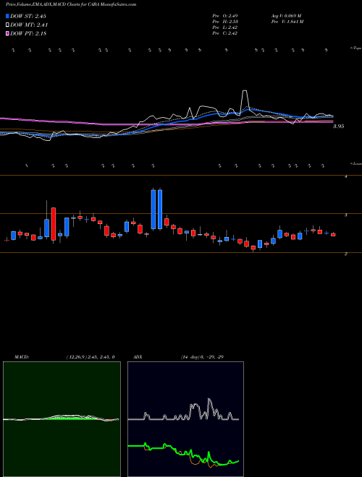Select the 'DOW PT: 2.18' legend label
This screenshot has width=362, height=477.
coord(28,33)
